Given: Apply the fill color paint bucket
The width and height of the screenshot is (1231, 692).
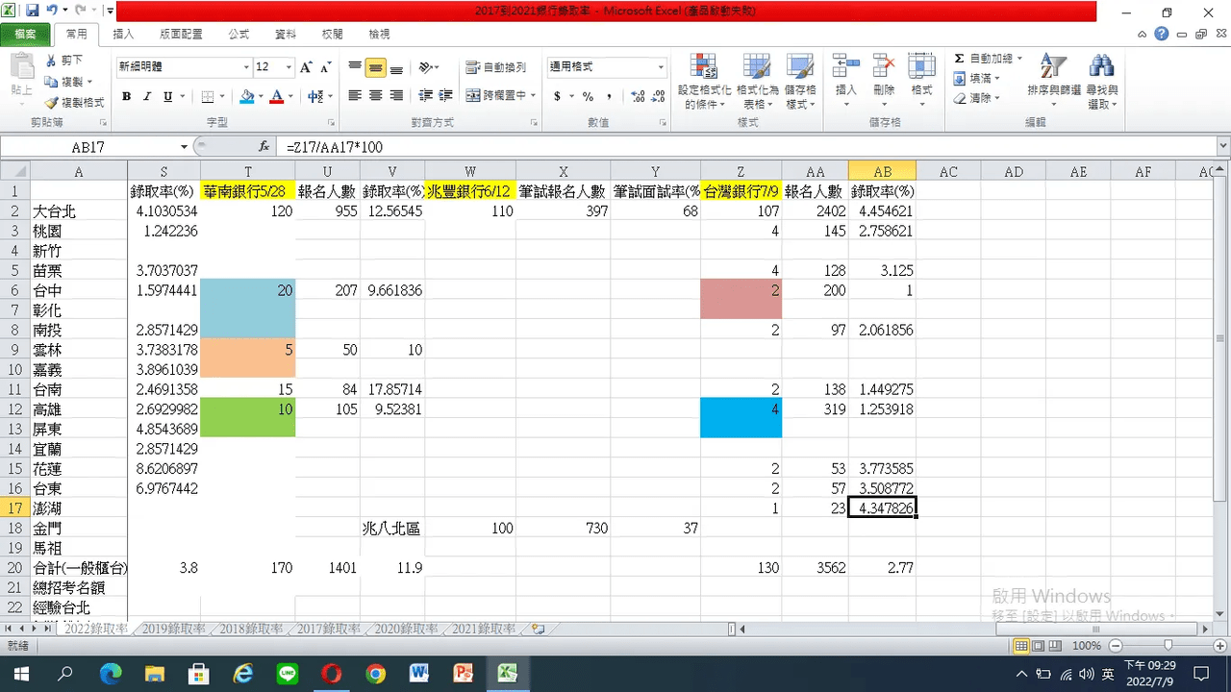Looking at the screenshot, I should pos(246,96).
